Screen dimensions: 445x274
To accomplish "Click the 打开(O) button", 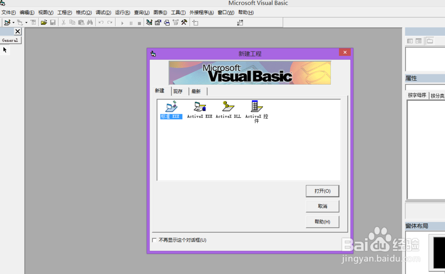I will tap(322, 191).
